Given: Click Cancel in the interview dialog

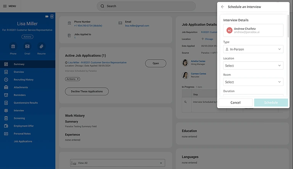Looking at the screenshot, I should pyautogui.click(x=235, y=103).
